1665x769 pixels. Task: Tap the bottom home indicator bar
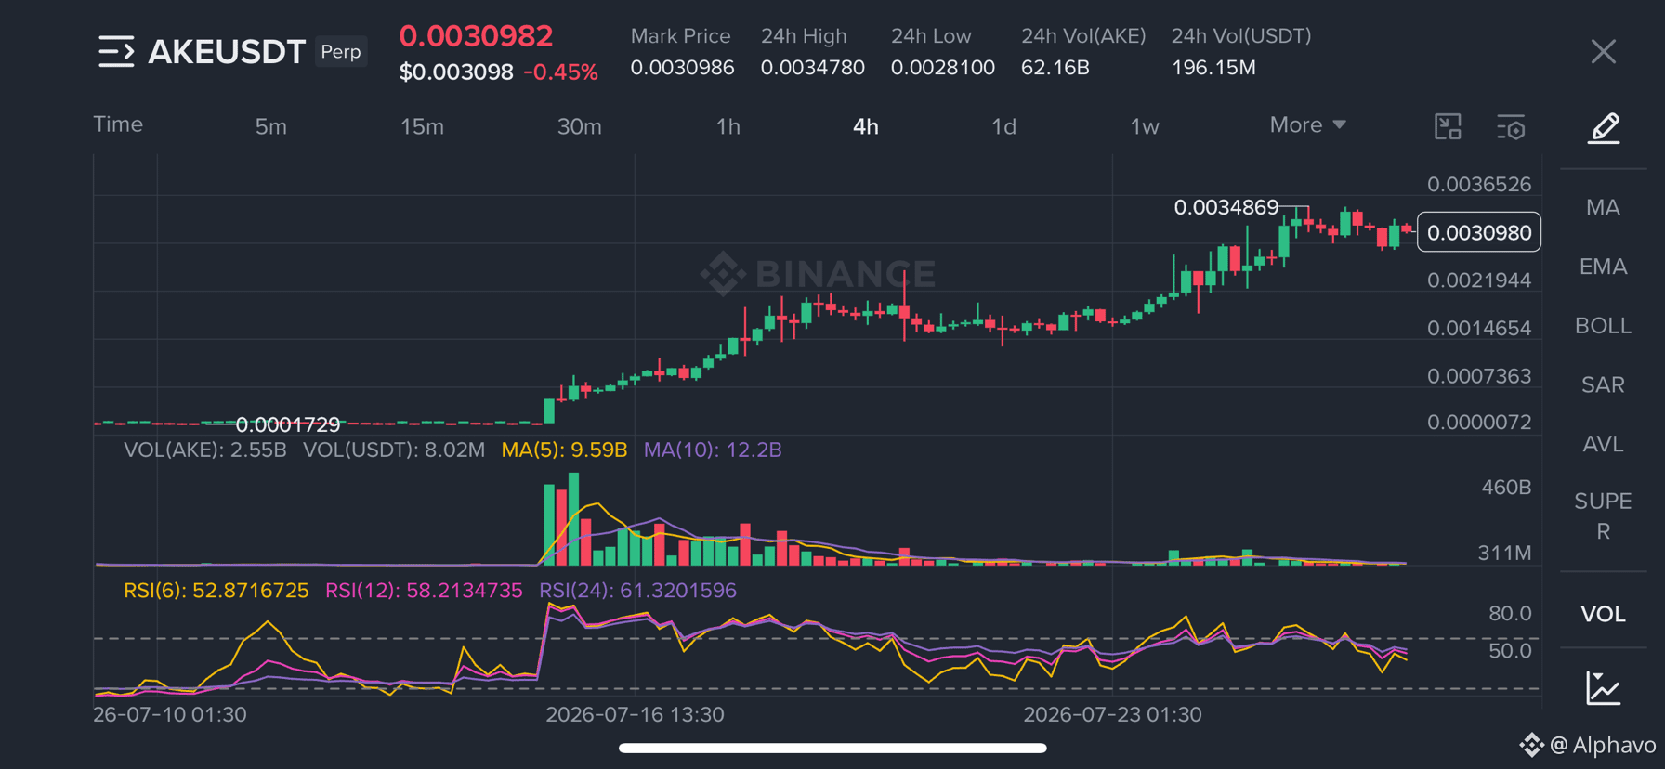[x=832, y=748]
